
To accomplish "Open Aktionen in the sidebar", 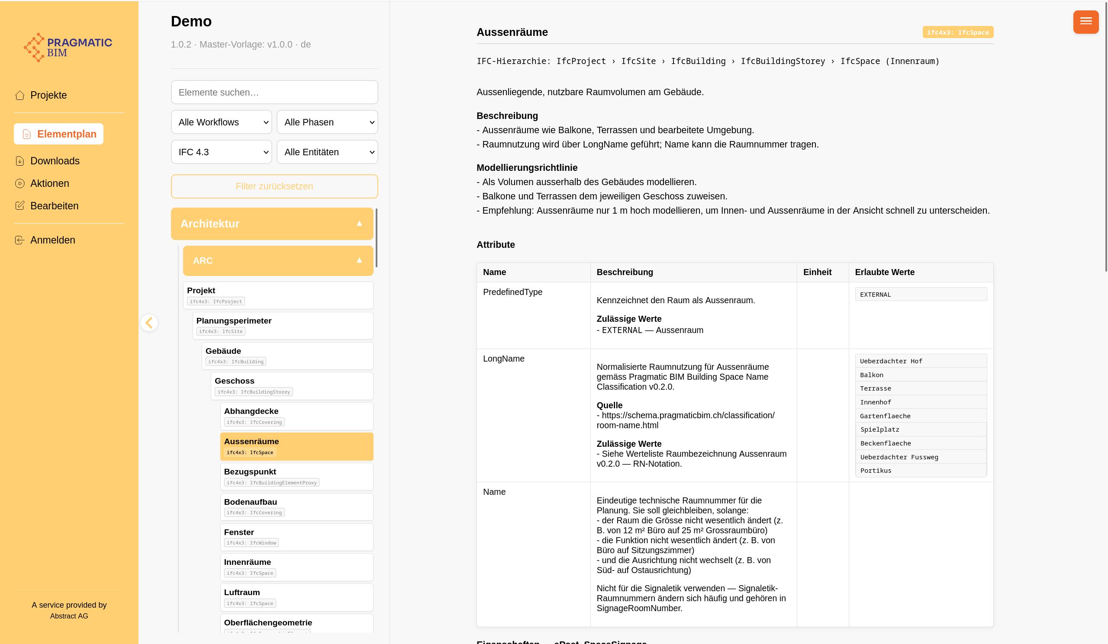I will (x=50, y=183).
